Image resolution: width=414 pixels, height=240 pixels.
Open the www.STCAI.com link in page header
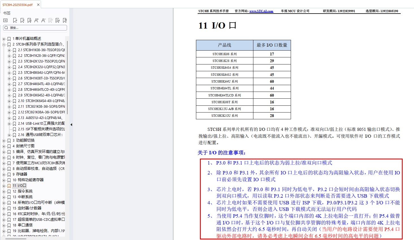(x=261, y=11)
